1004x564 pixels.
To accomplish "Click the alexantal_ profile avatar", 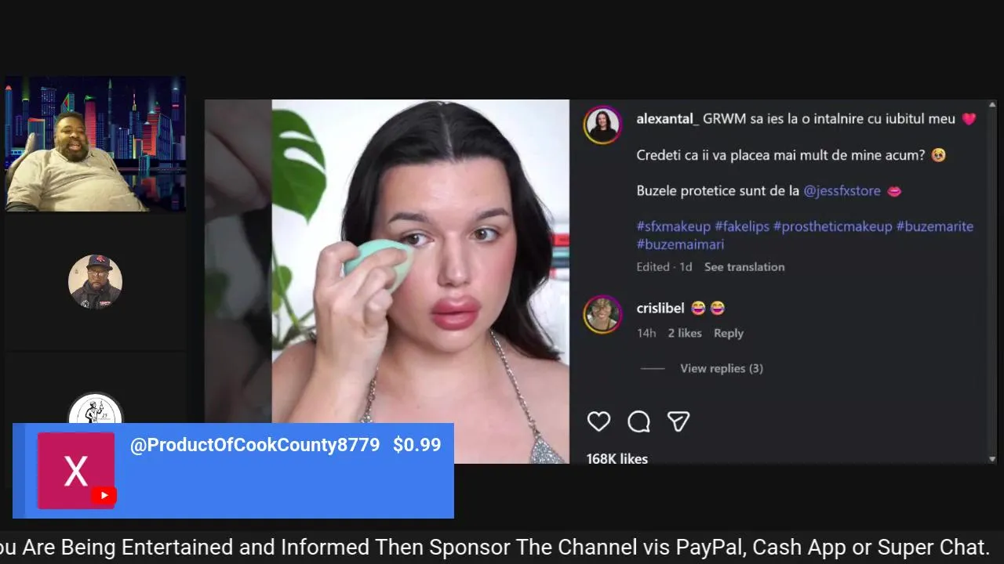I will tap(602, 125).
